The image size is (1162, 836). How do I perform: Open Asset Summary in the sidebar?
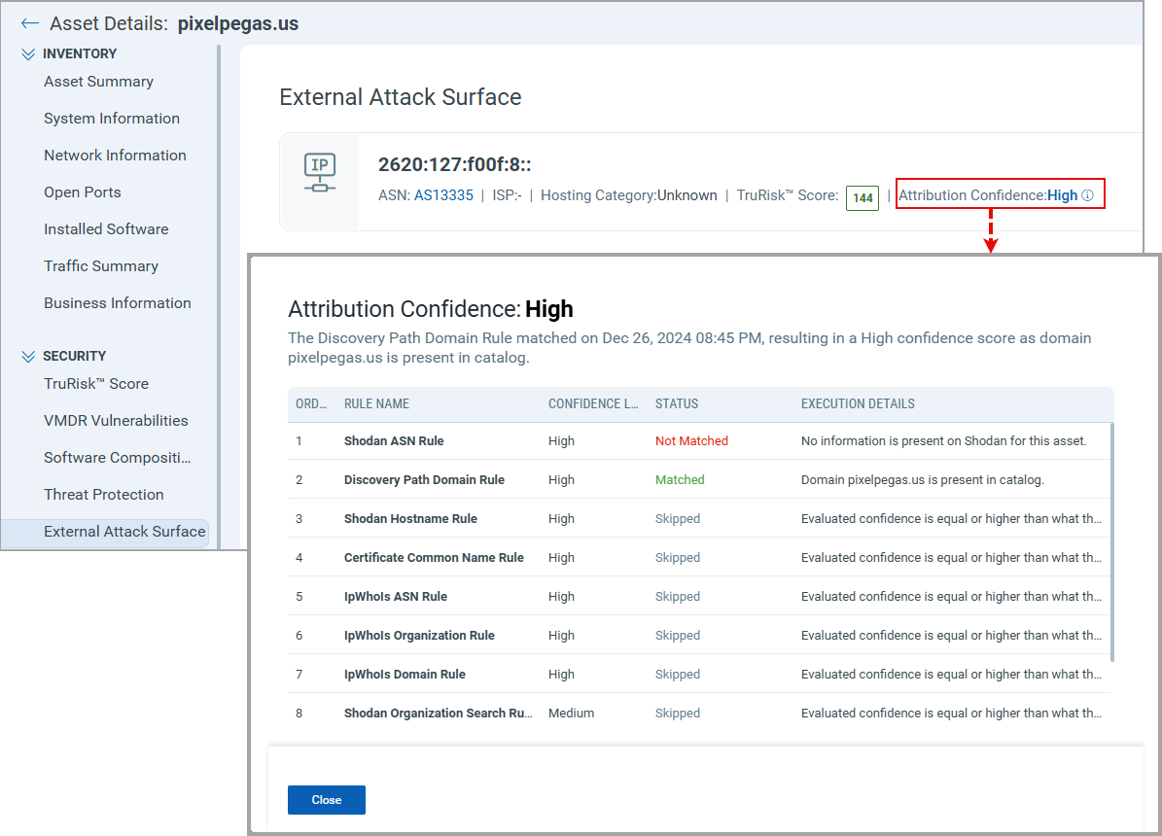tap(98, 82)
